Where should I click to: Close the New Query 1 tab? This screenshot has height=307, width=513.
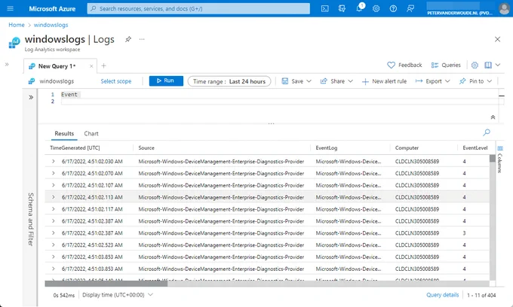click(x=91, y=66)
